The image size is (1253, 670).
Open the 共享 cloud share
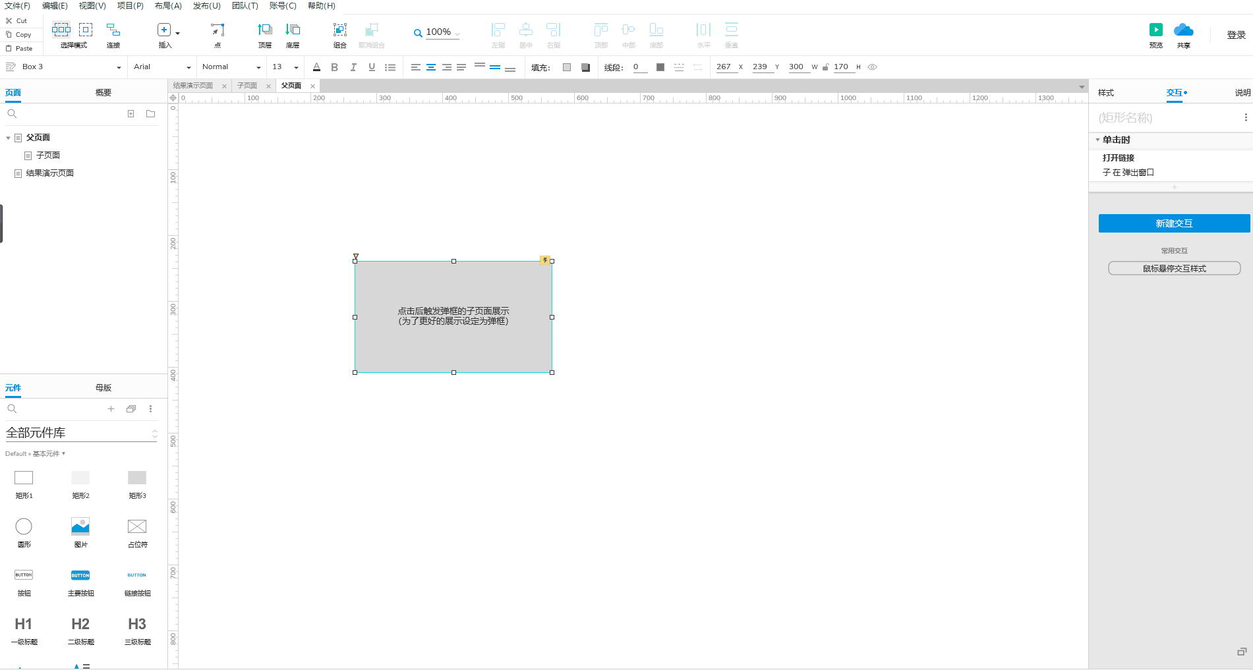1184,30
